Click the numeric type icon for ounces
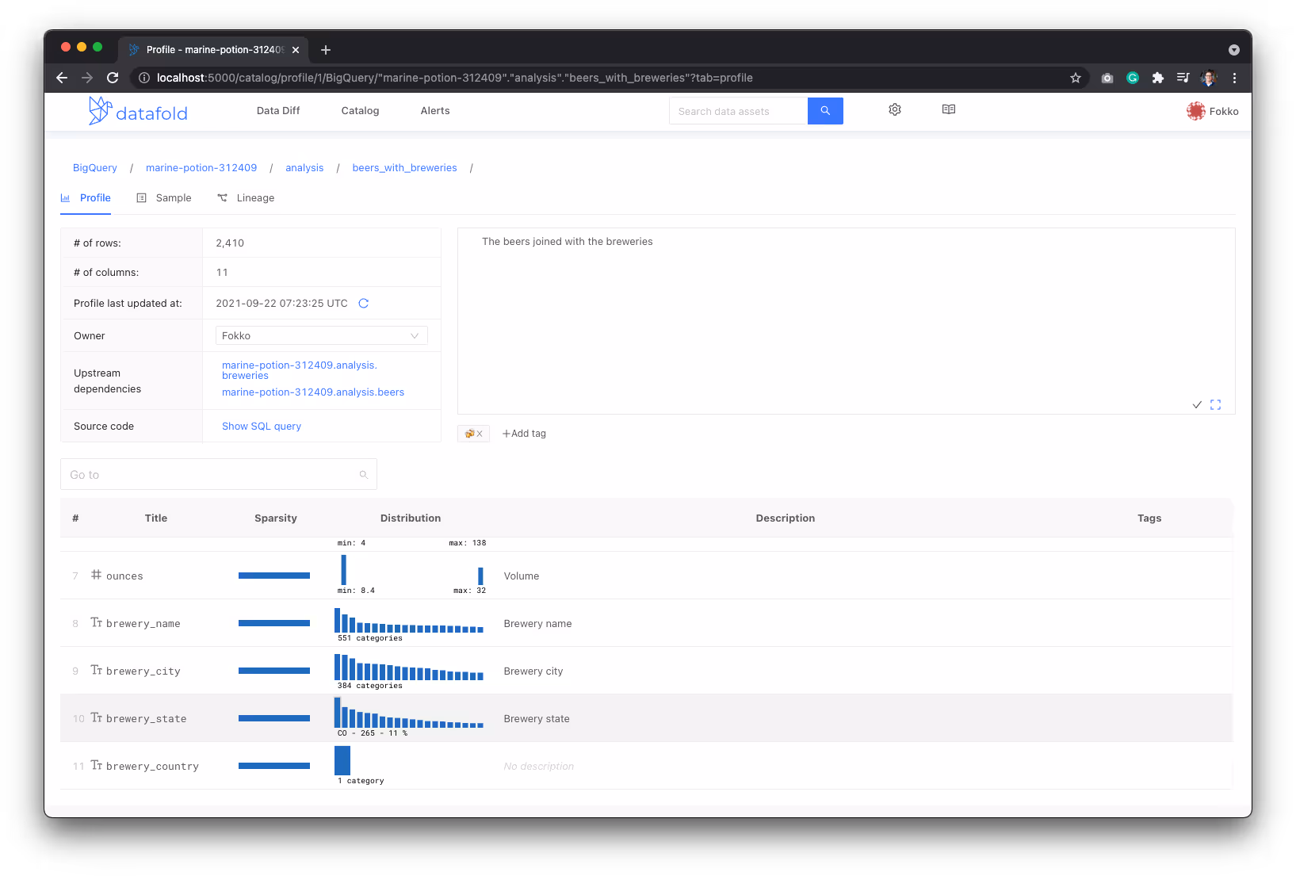The image size is (1296, 876). [x=96, y=575]
